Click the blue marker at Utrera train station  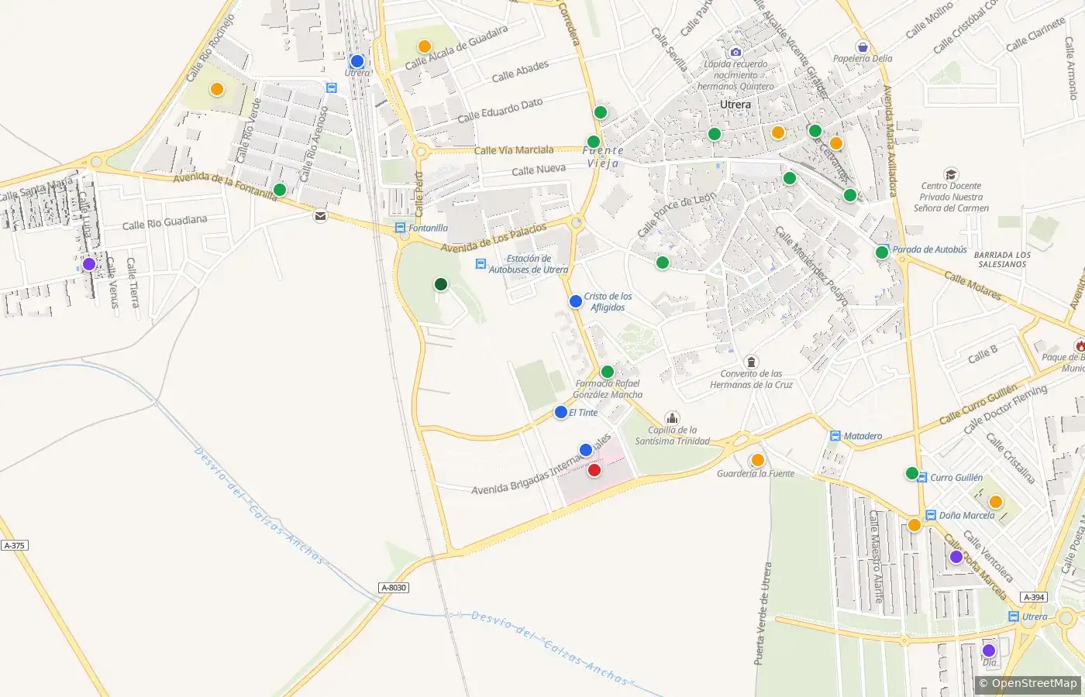[357, 61]
